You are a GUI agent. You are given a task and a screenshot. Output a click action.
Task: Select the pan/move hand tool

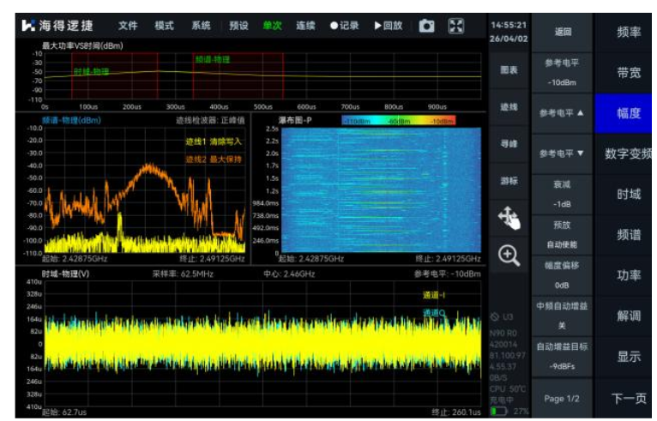point(509,220)
